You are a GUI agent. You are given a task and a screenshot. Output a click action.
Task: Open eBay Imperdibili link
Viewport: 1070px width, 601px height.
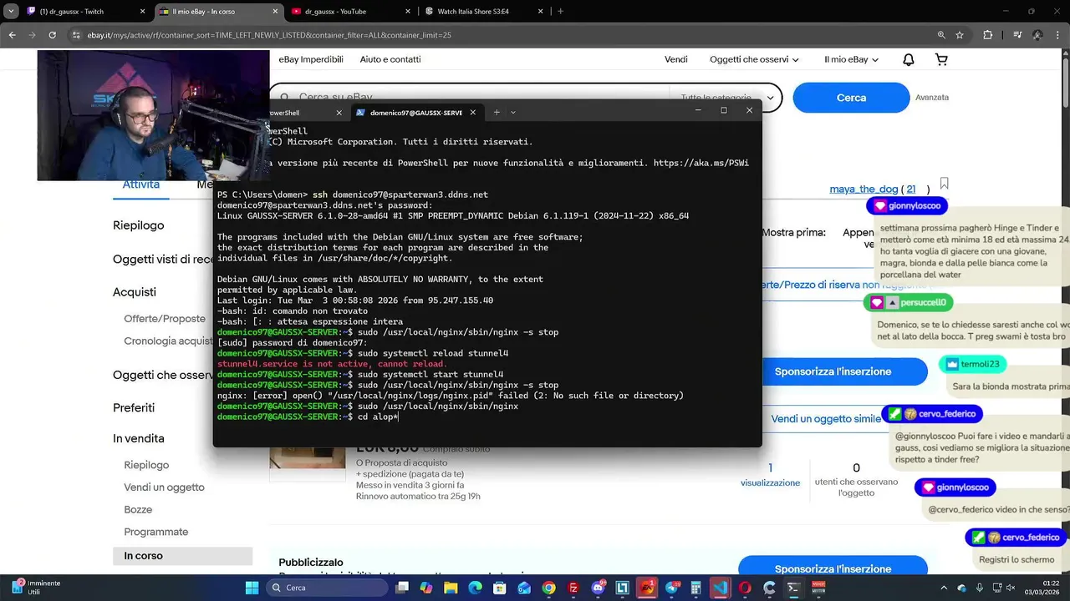point(311,59)
